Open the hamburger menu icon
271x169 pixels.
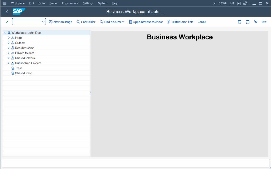4,3
